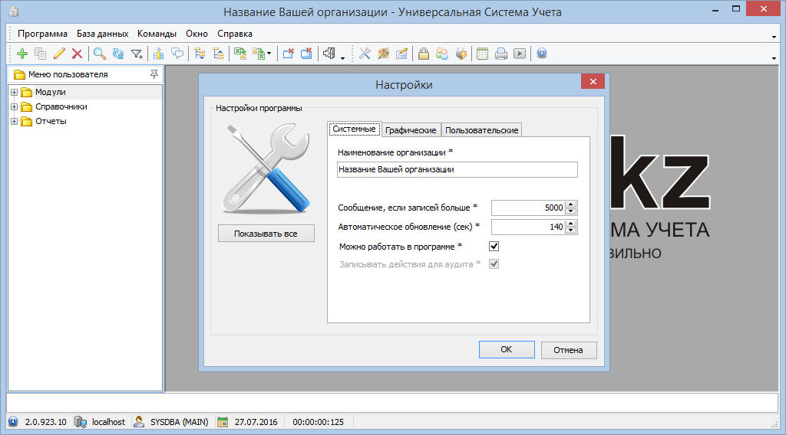Open the 'База данных' menu
Image resolution: width=786 pixels, height=435 pixels.
tap(102, 34)
